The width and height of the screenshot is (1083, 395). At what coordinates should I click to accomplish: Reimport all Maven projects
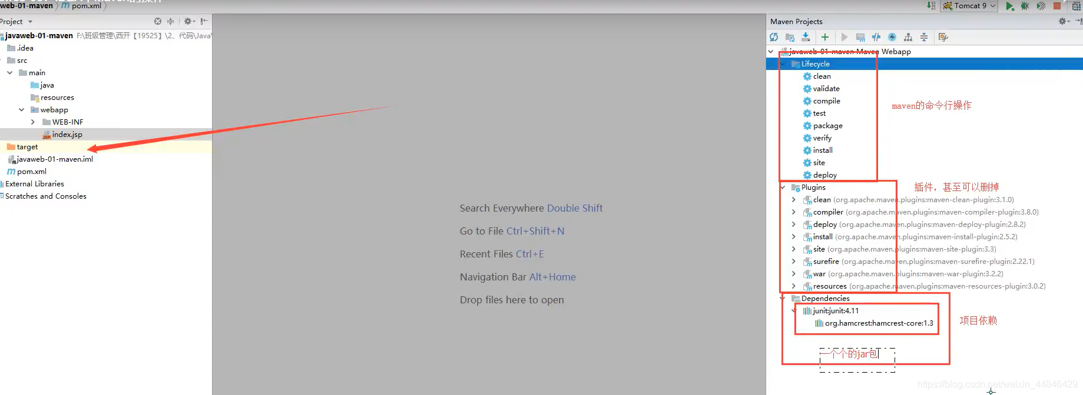tap(774, 37)
